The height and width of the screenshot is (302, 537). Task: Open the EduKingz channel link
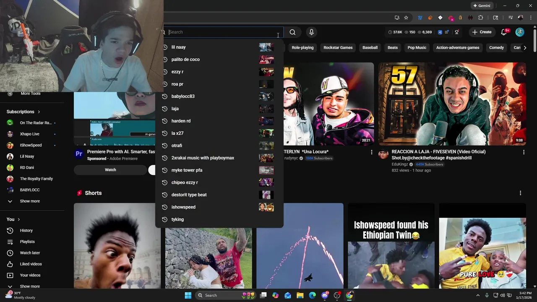click(x=399, y=164)
